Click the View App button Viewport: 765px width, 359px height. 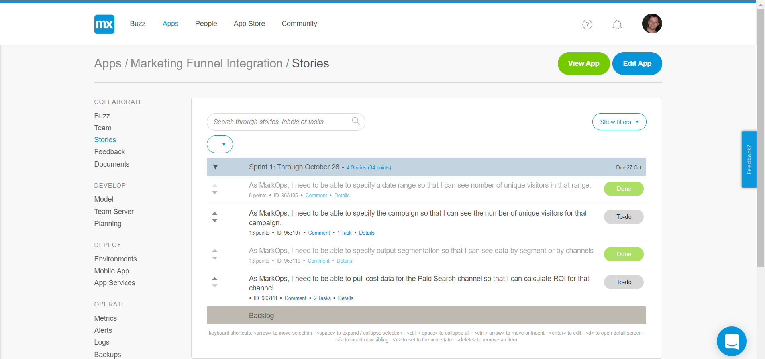click(x=583, y=63)
